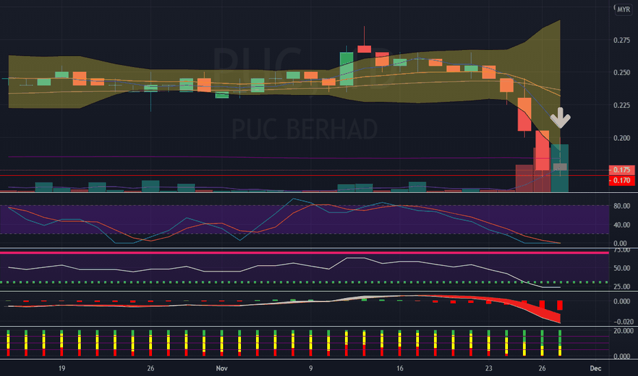Click the 9 date label
Viewport: 638px width, 376px height.
point(311,368)
